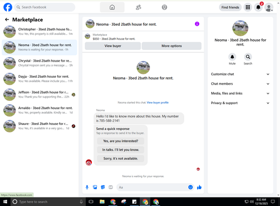280x206 pixels.
Task: Open Christopher's 3bed 2bath conversation
Action: tap(39, 31)
